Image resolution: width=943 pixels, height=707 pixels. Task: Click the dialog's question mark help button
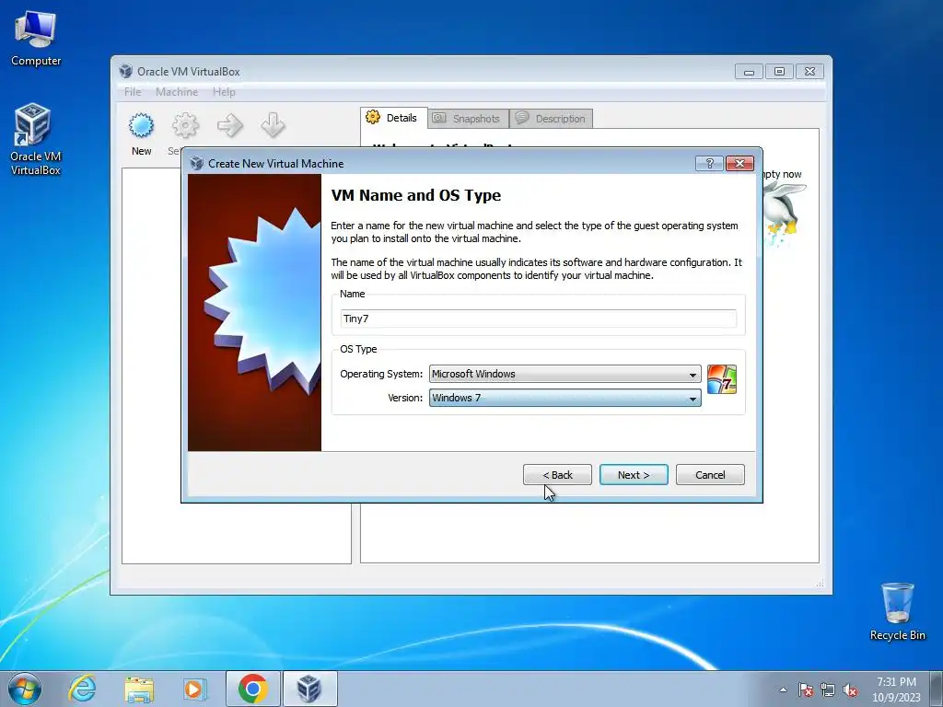[709, 164]
